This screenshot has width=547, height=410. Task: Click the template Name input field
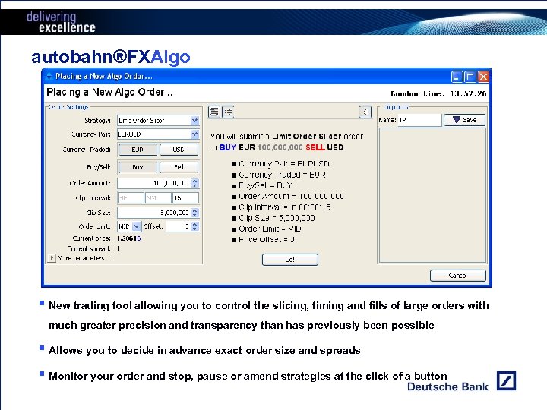pos(419,120)
